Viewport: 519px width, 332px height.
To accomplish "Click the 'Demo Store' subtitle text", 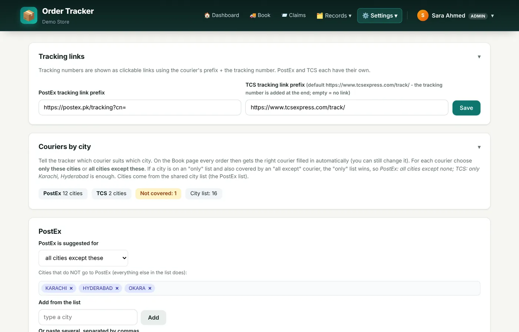I will click(x=56, y=22).
